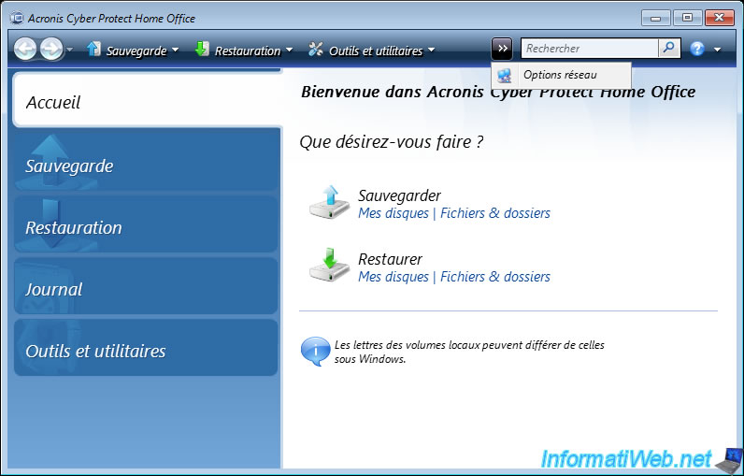Click the search magnifier icon
The image size is (744, 476).
point(669,49)
